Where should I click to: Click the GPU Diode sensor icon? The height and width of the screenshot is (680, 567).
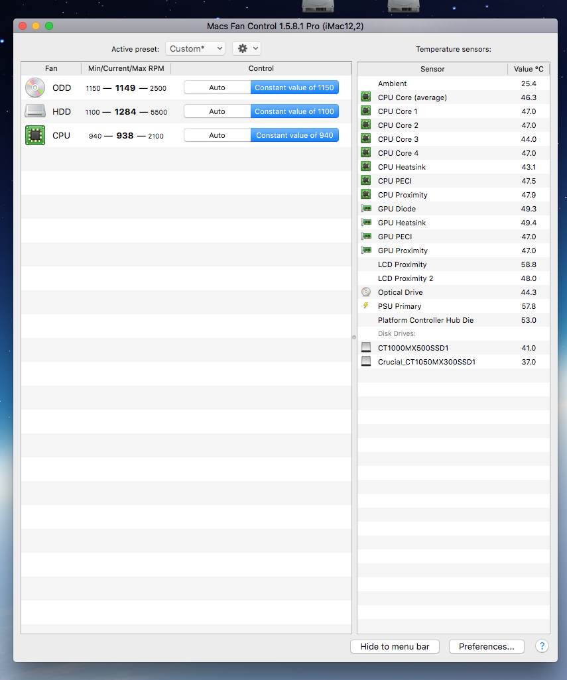pos(366,208)
